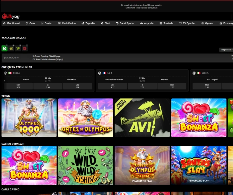Open Sweet Bonanza in Casino Oyunları
This screenshot has height=195, width=233.
(x=29, y=166)
